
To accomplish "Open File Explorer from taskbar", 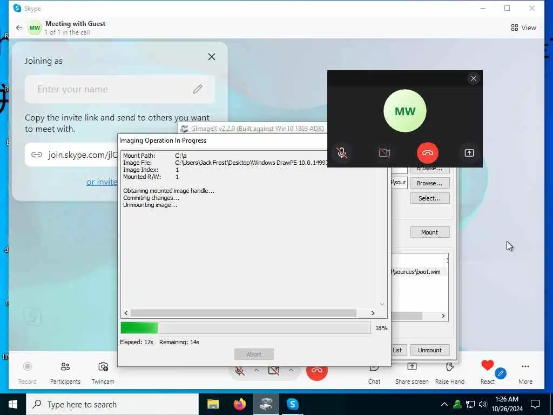I will pyautogui.click(x=213, y=404).
